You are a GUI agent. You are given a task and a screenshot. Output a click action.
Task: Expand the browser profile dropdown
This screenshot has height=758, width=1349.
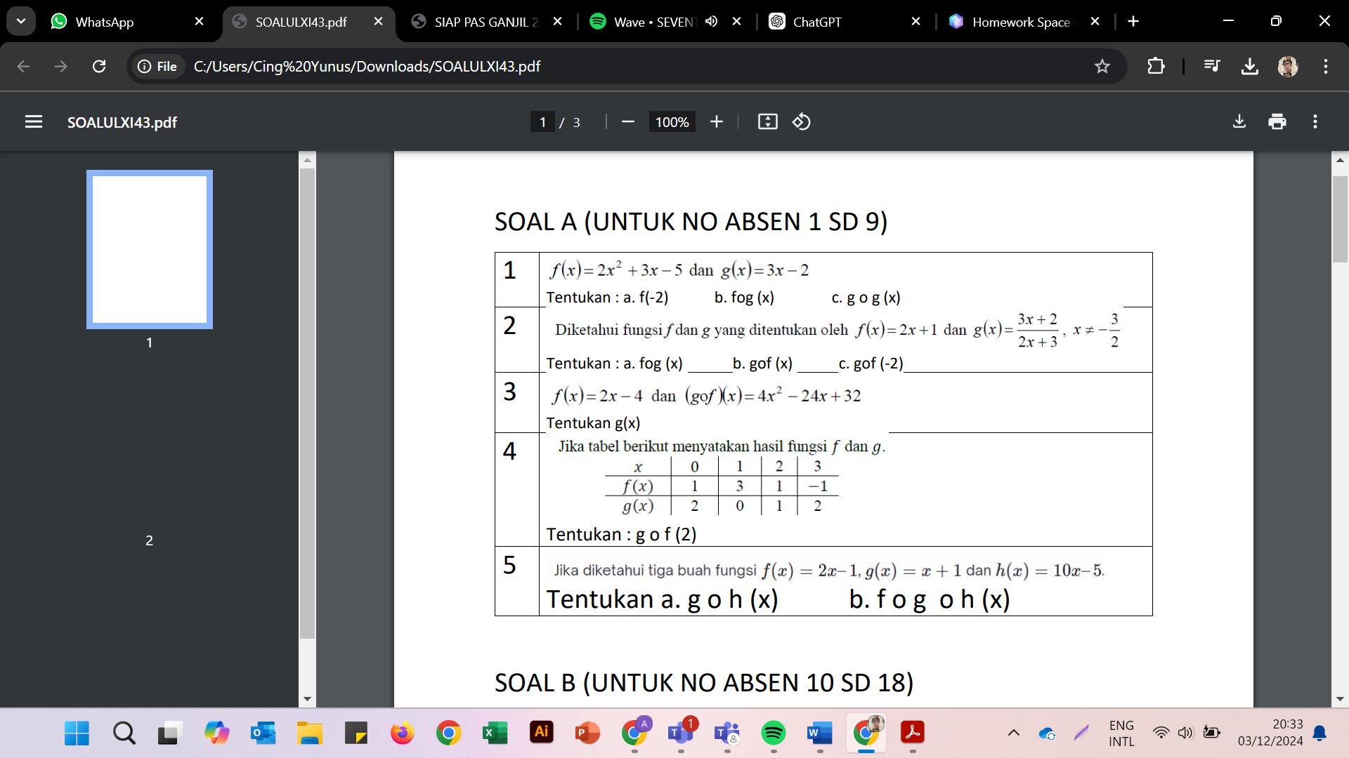(1289, 66)
